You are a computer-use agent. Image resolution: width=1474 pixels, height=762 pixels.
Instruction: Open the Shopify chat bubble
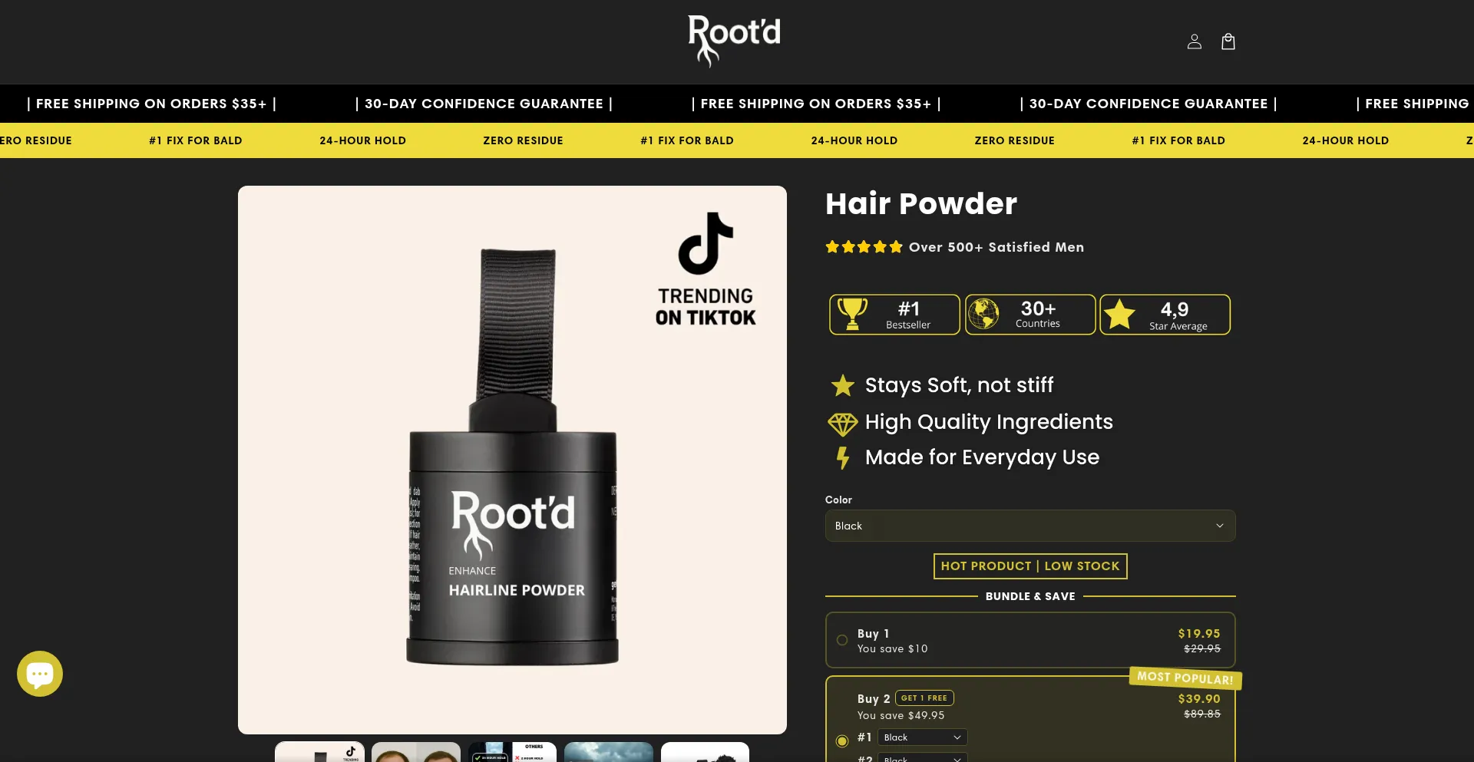(40, 674)
